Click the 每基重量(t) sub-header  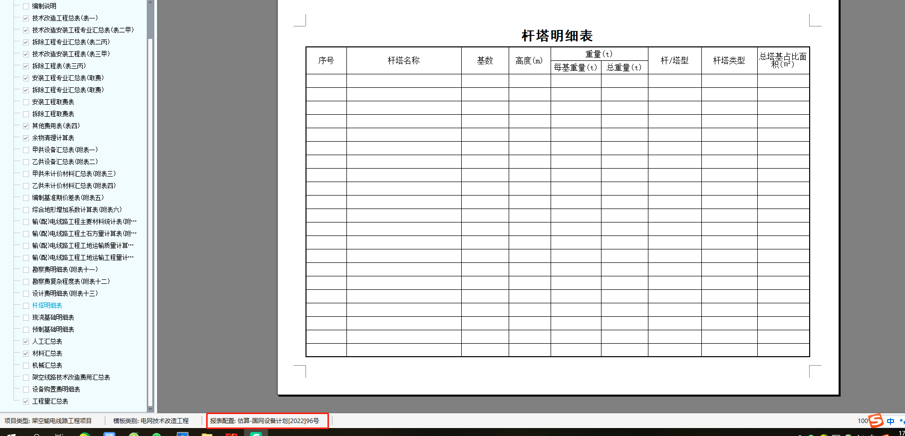[576, 67]
